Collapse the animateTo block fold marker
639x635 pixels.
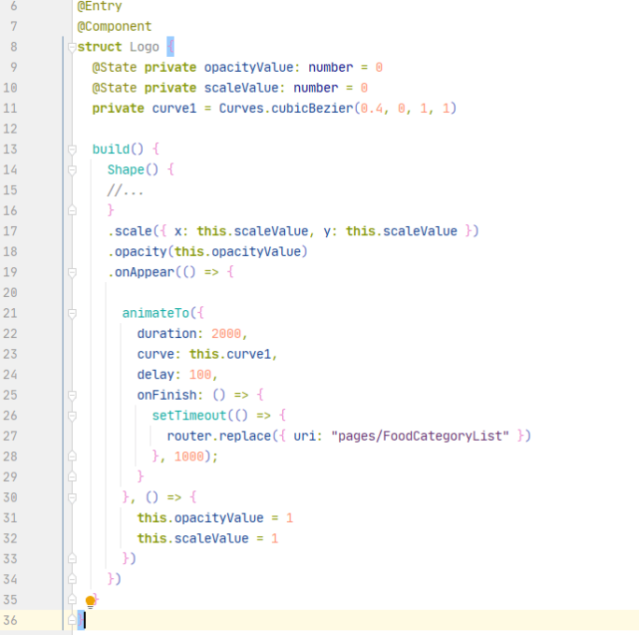pos(72,313)
